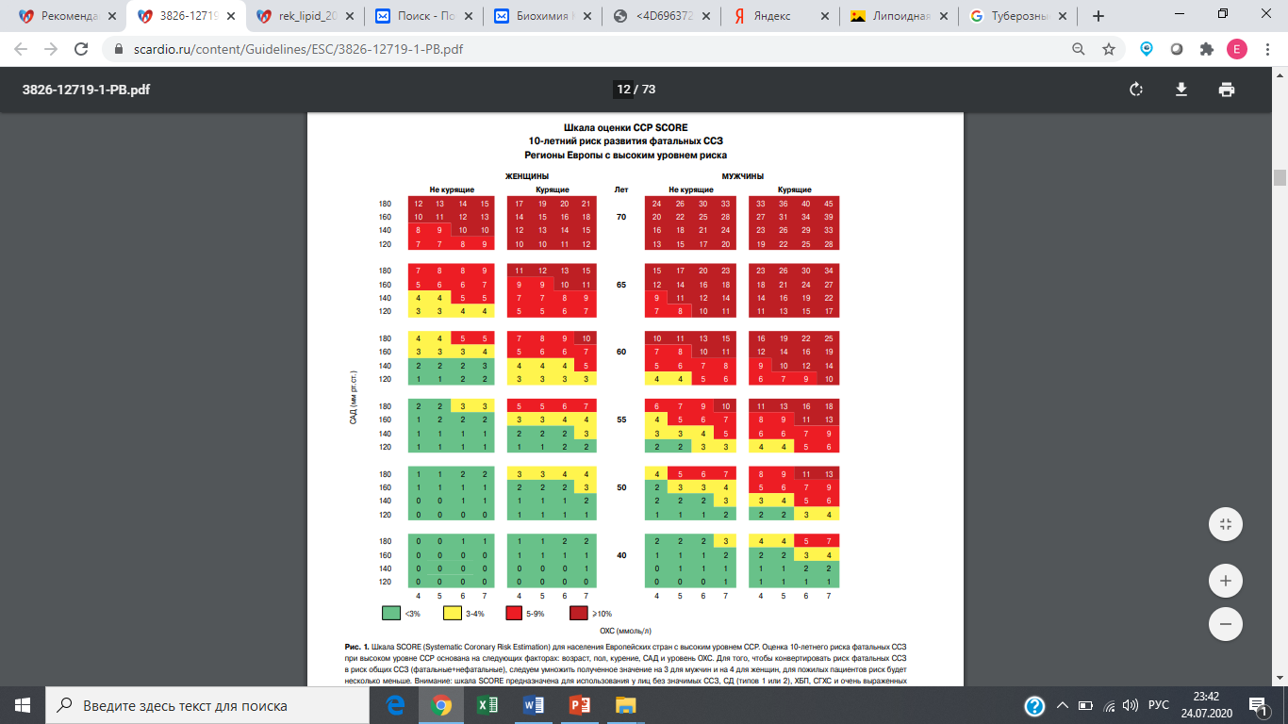Screen dimensions: 1288x724
Task: Click the grey circle extension icon
Action: (1176, 49)
